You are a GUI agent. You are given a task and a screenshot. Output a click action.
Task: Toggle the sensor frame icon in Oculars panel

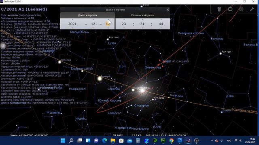coord(230,9)
